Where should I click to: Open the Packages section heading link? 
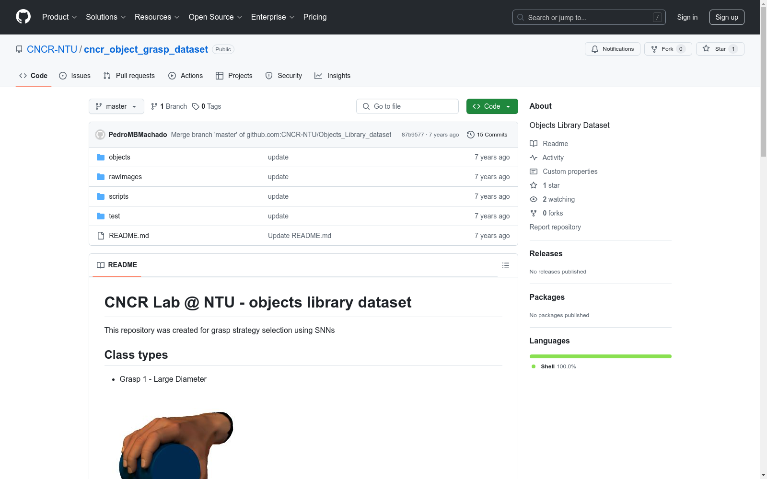point(547,297)
